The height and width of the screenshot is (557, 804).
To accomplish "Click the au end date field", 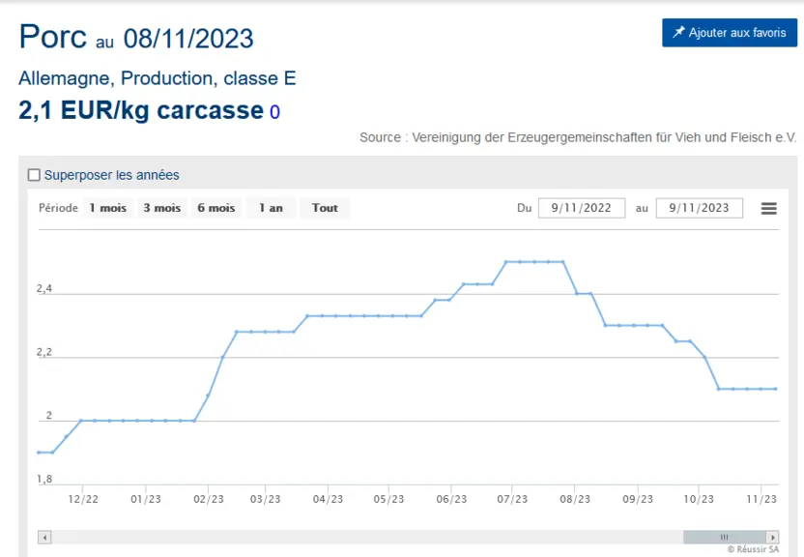I will click(700, 208).
